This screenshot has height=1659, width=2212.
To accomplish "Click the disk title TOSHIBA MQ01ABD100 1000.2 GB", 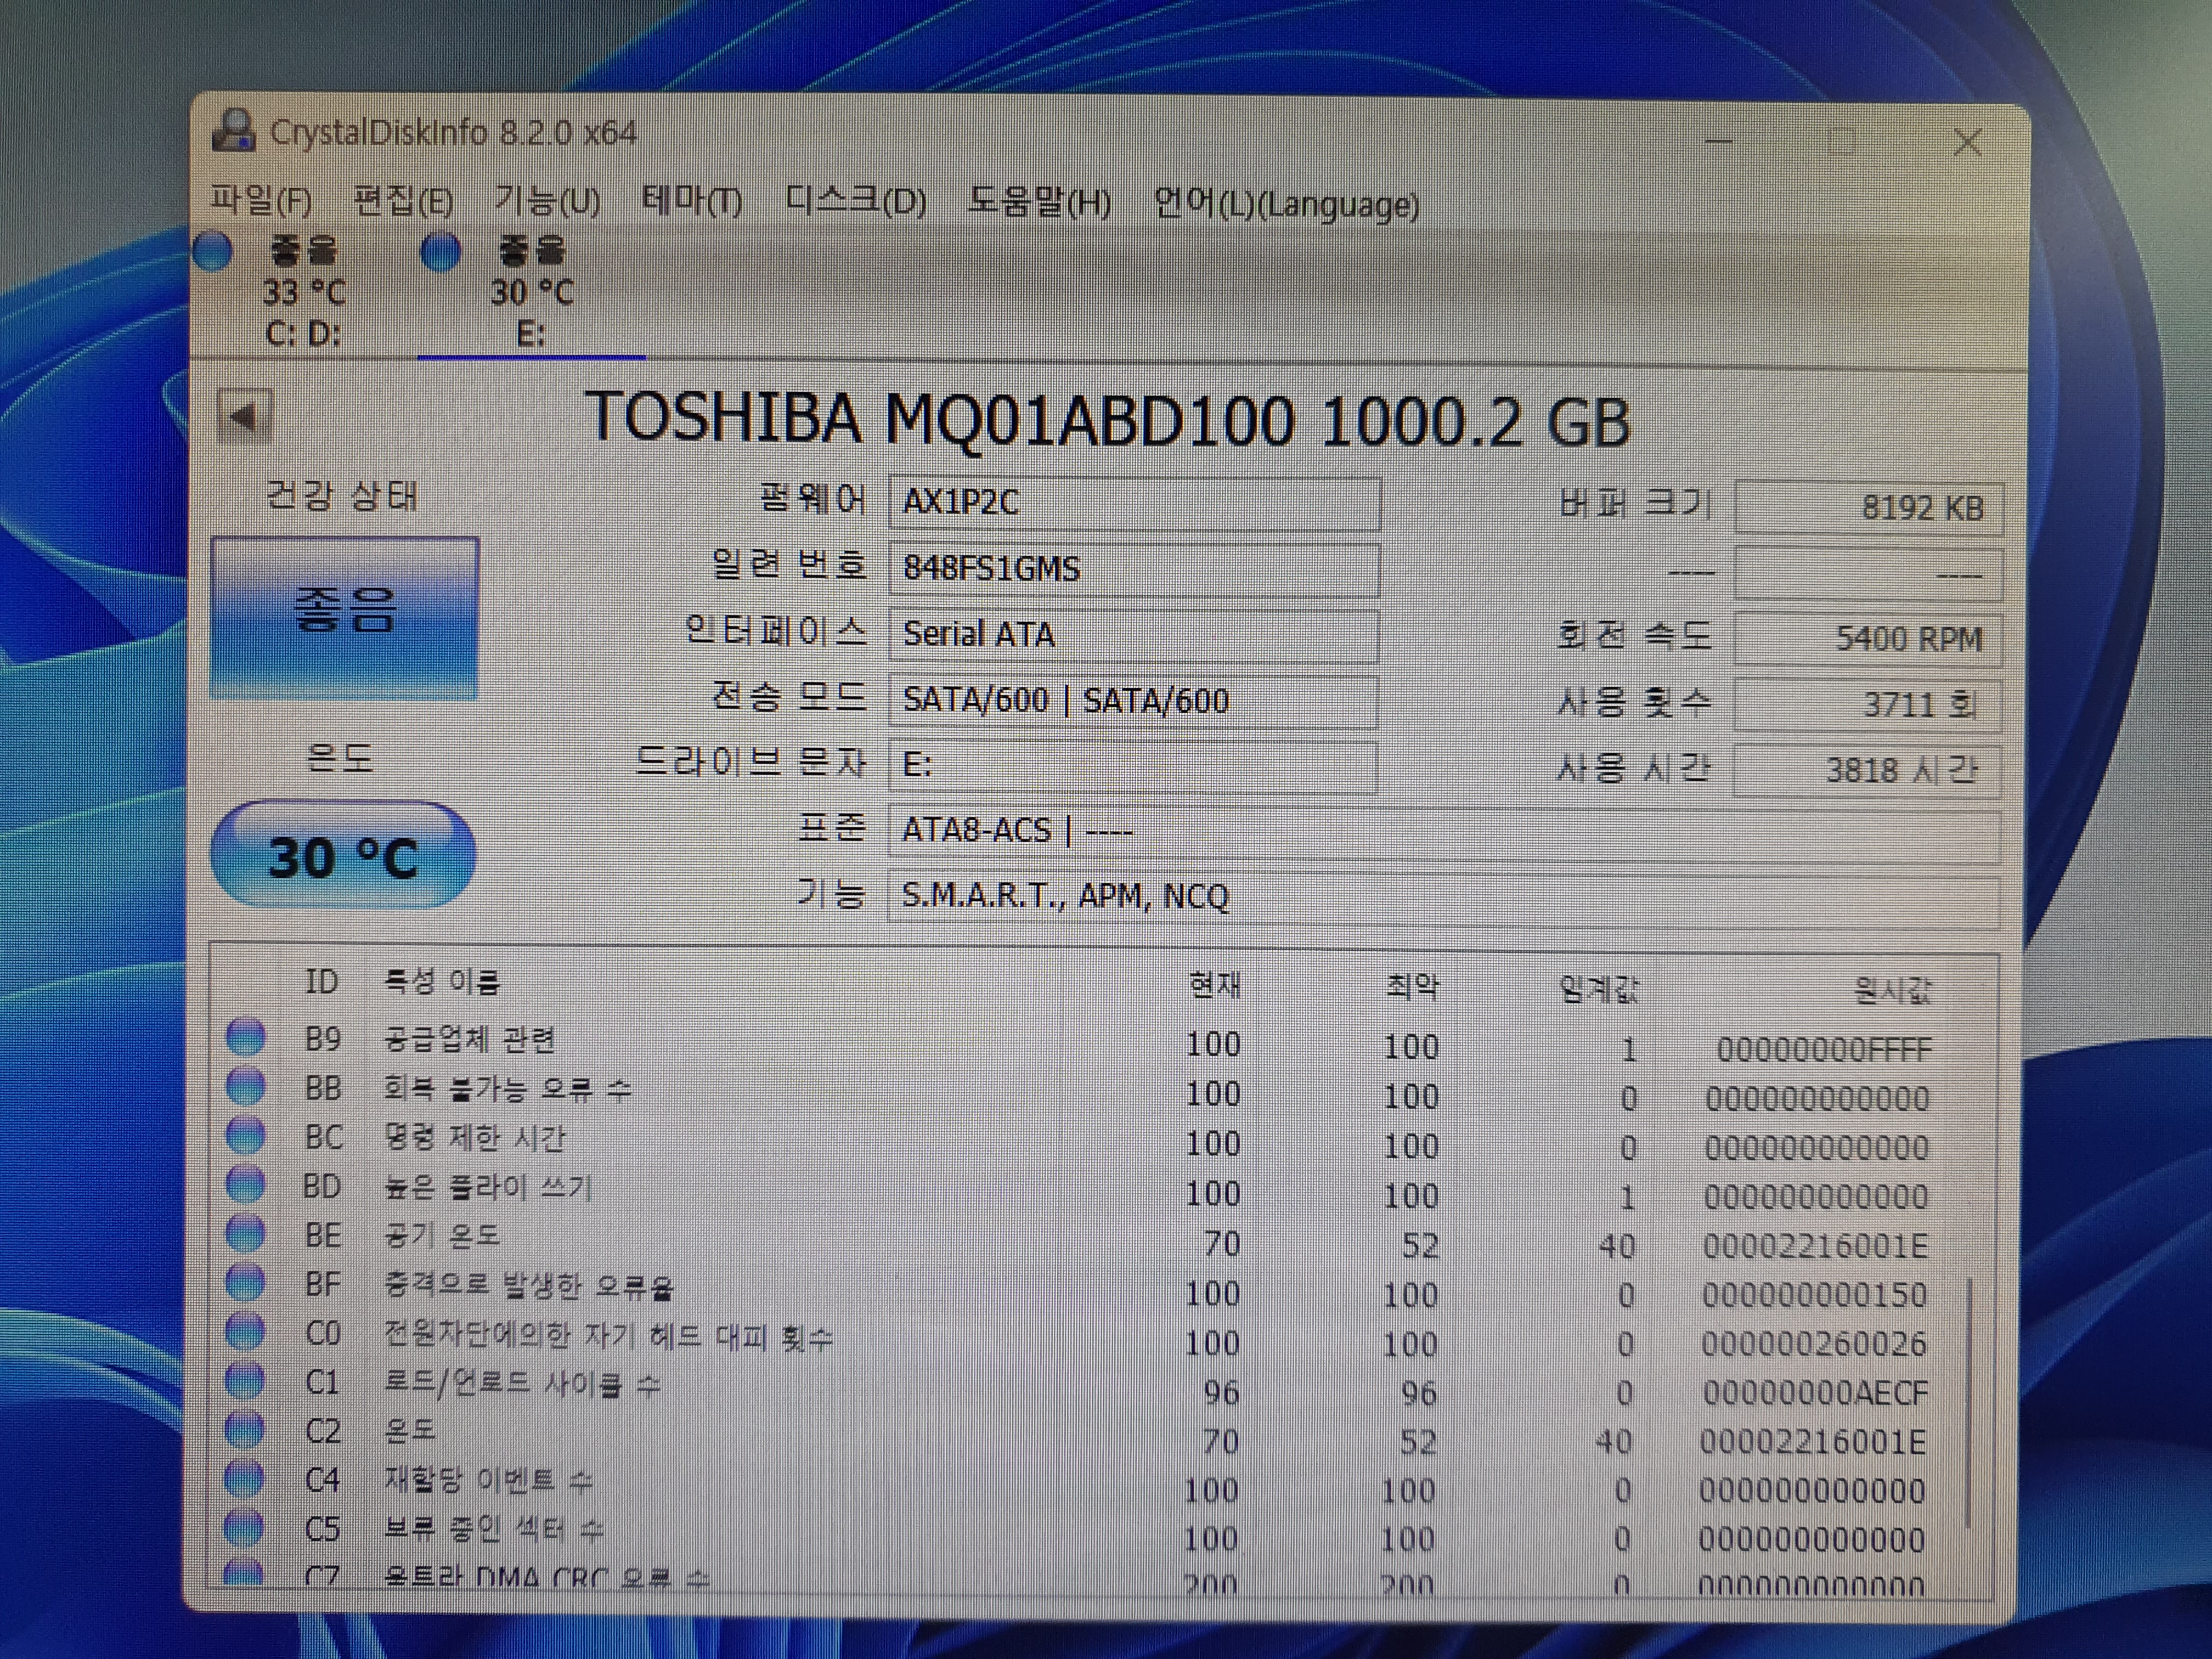I will [1108, 420].
